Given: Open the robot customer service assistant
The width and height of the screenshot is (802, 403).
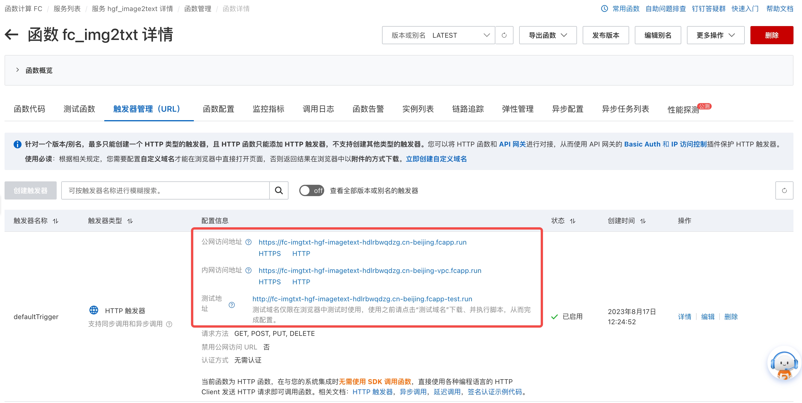Looking at the screenshot, I should click(784, 364).
